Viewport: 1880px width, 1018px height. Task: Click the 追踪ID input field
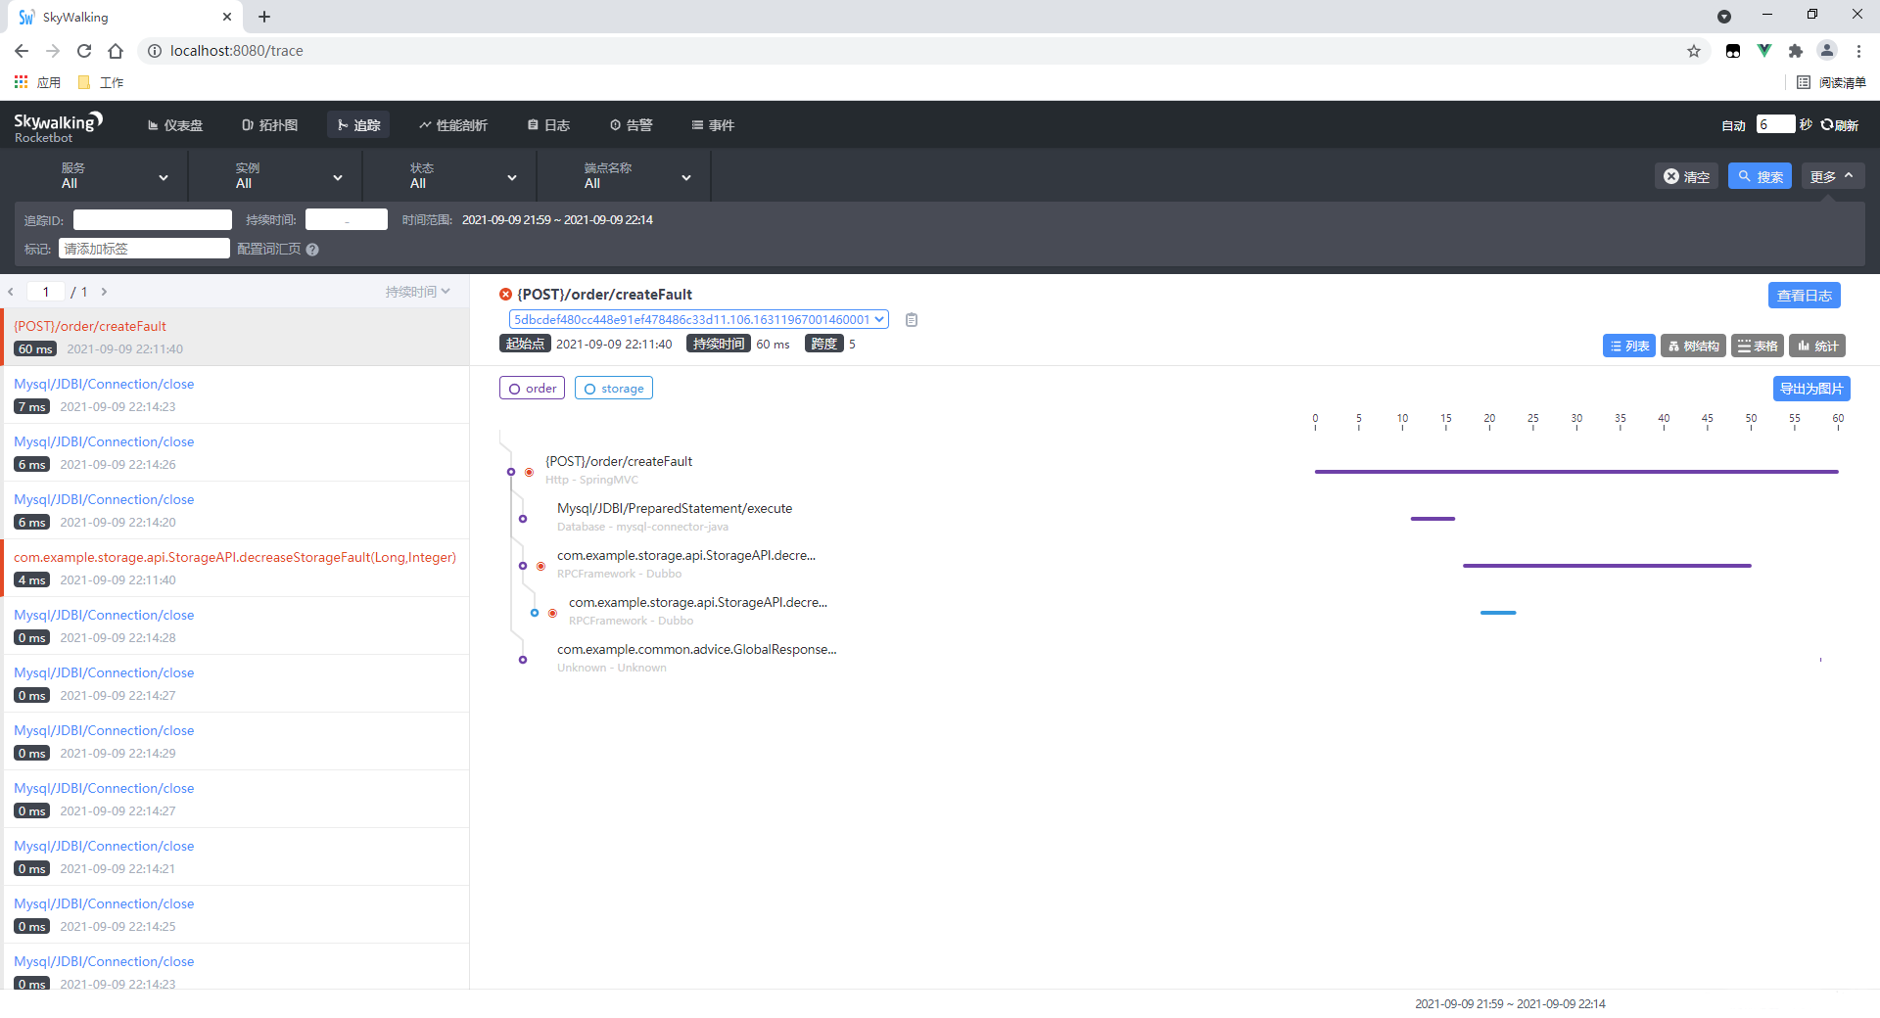[153, 220]
